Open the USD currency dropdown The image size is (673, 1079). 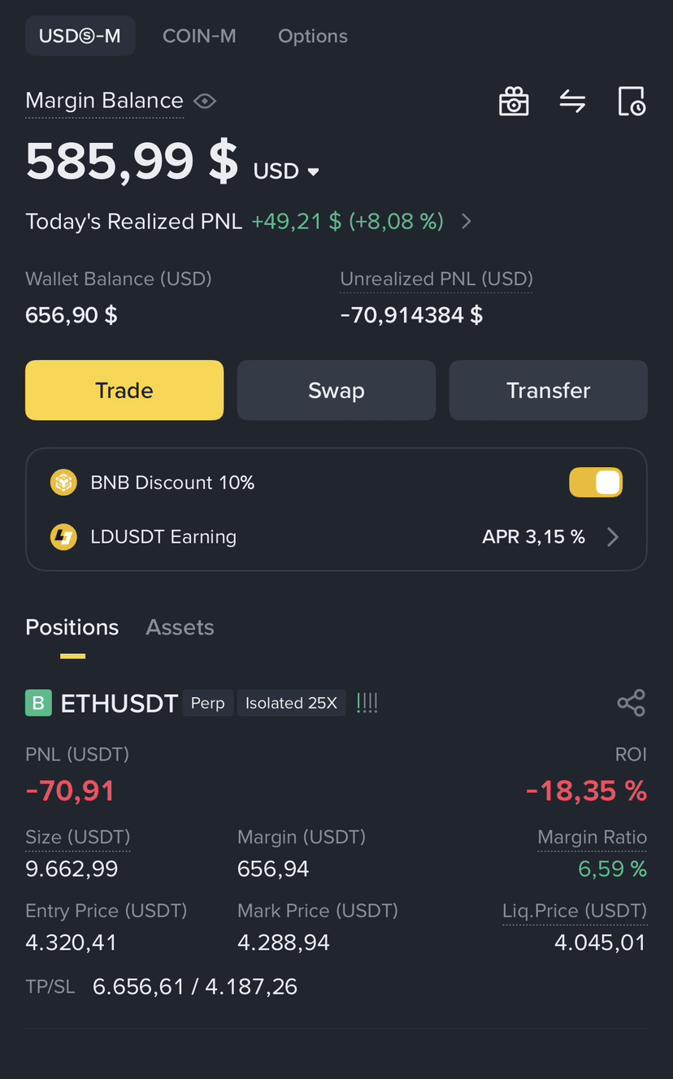(286, 171)
